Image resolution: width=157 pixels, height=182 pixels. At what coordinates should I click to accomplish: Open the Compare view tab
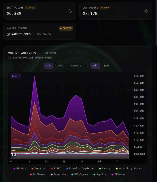(x=76, y=66)
